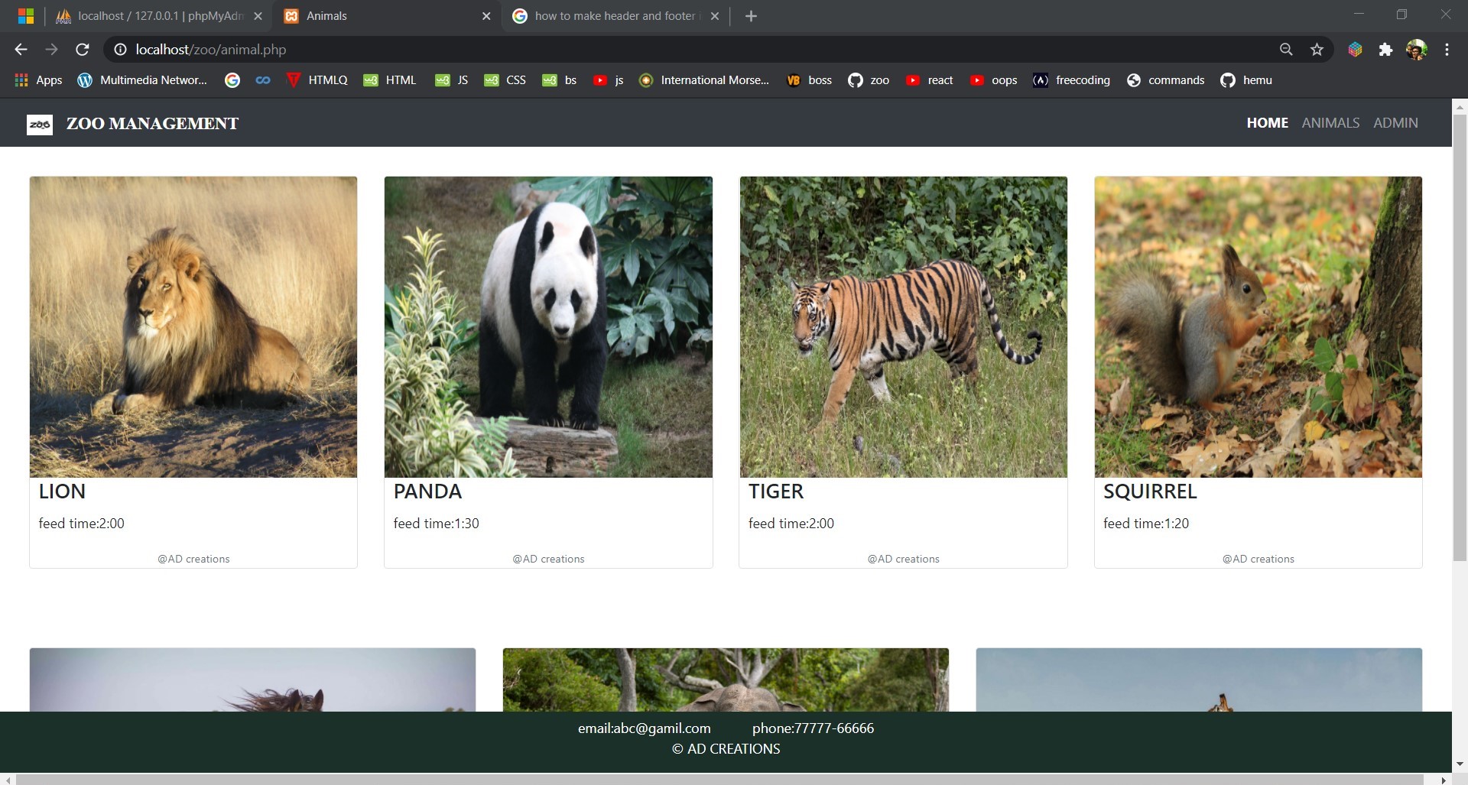Bookmark this page with the star icon
This screenshot has width=1468, height=785.
tap(1317, 49)
